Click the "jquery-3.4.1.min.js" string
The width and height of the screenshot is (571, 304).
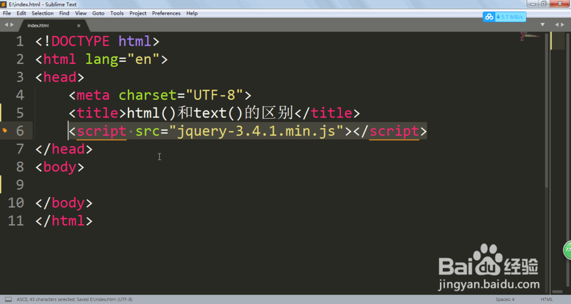pyautogui.click(x=256, y=131)
